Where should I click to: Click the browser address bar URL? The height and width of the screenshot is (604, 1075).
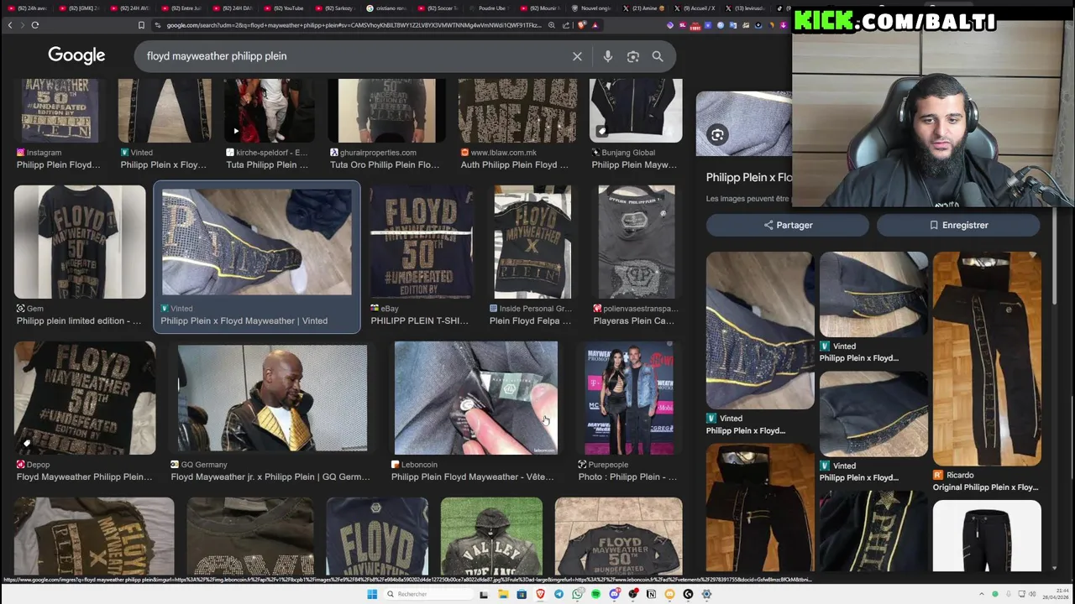(353, 25)
